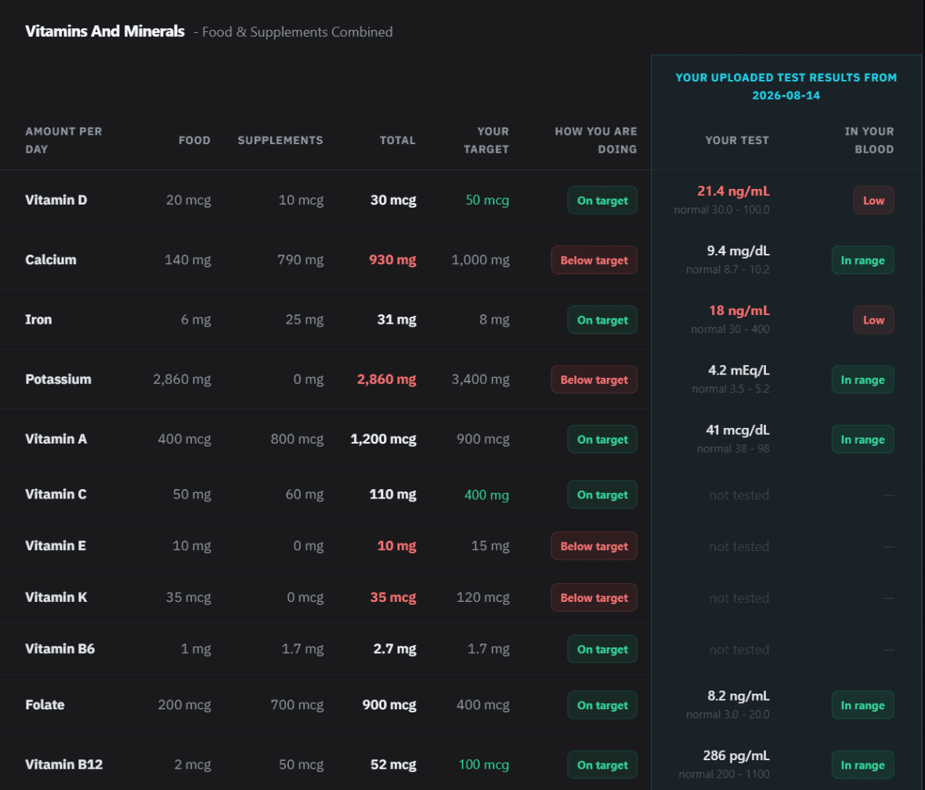The image size is (925, 790).
Task: Select the Folate row label
Action: (x=45, y=705)
